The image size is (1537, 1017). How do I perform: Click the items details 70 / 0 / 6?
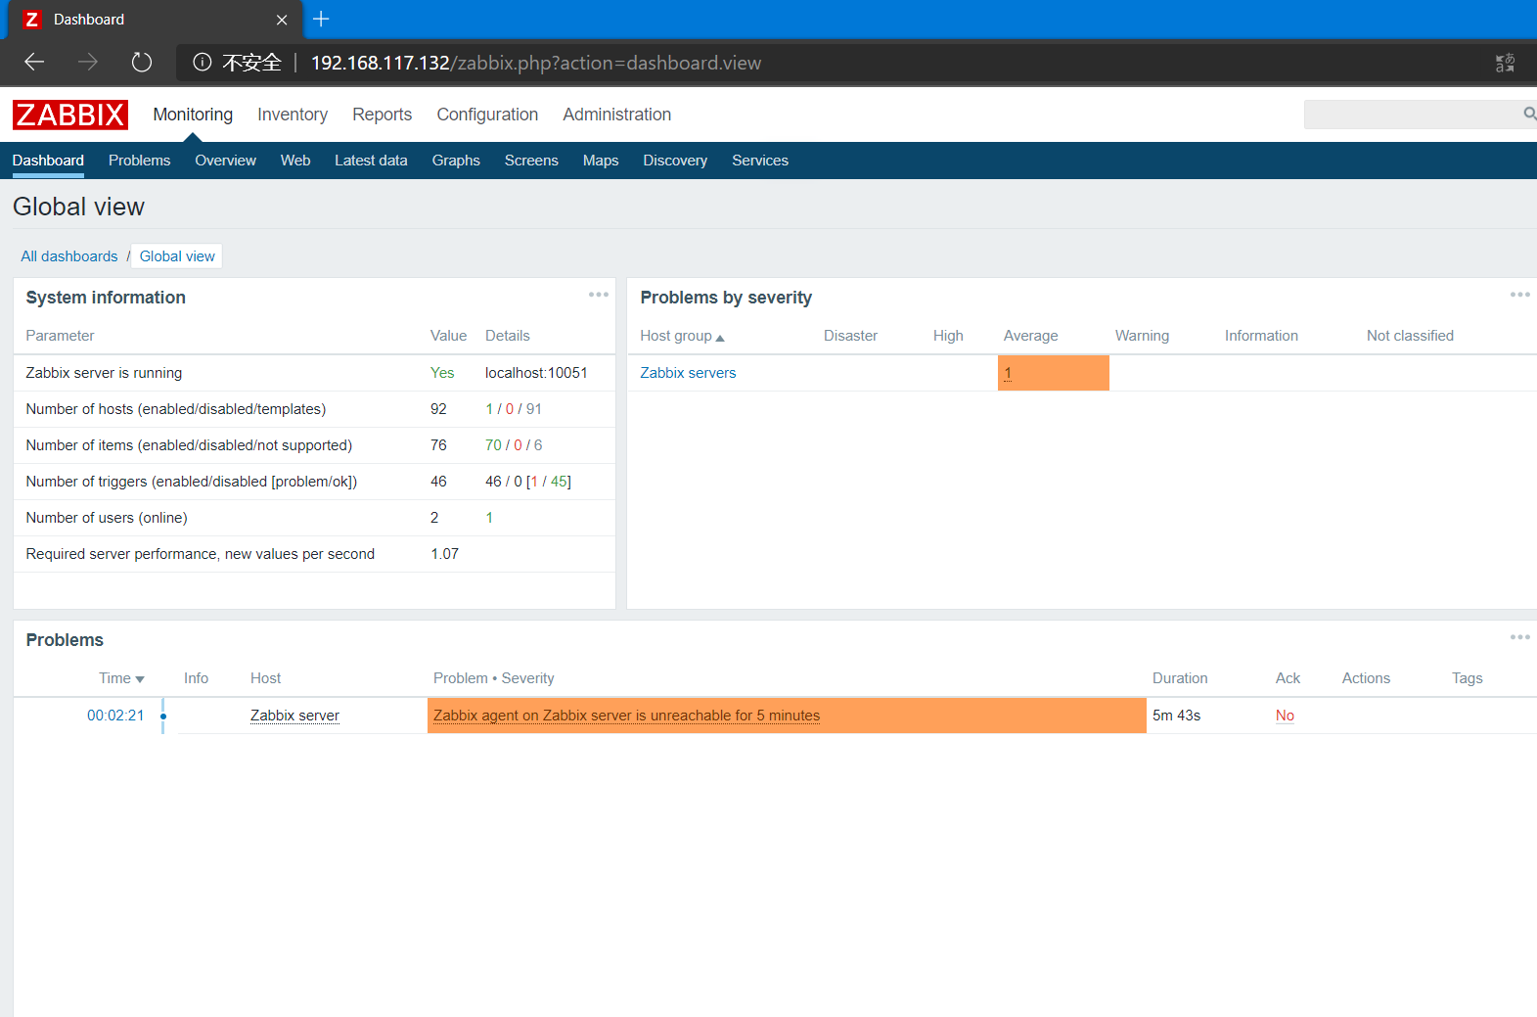tap(514, 445)
